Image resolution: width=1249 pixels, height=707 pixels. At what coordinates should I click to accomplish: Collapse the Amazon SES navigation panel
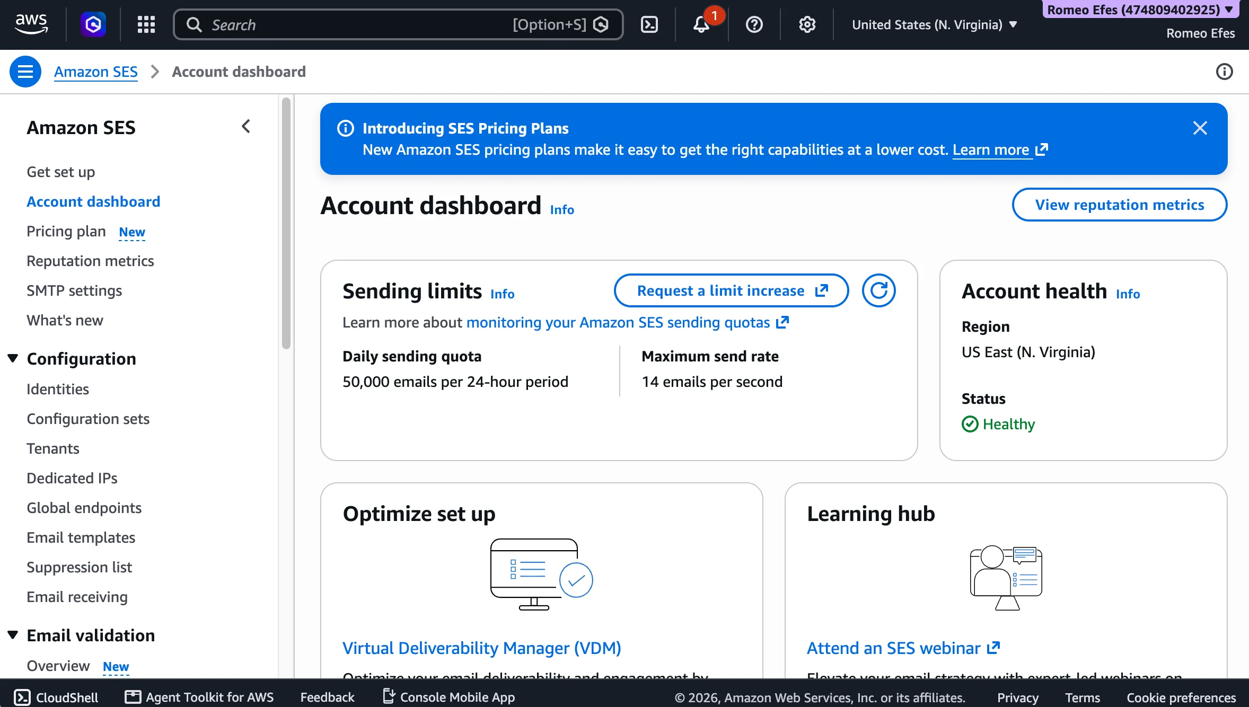tap(246, 127)
